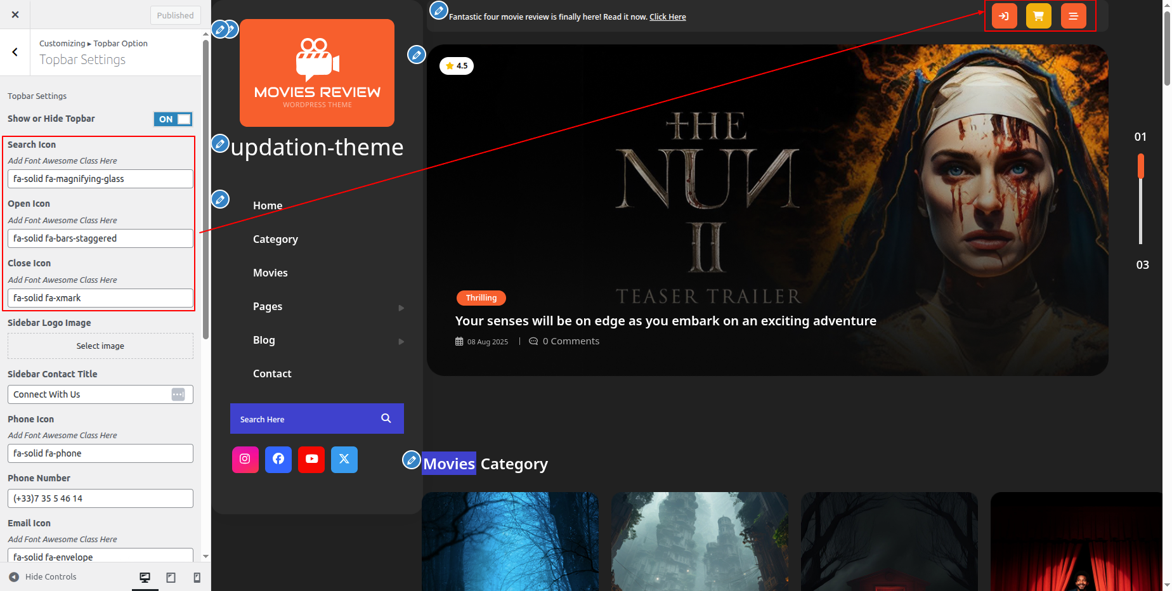Open the yellow shopping cart icon
Viewport: 1172px width, 591px height.
tap(1038, 16)
